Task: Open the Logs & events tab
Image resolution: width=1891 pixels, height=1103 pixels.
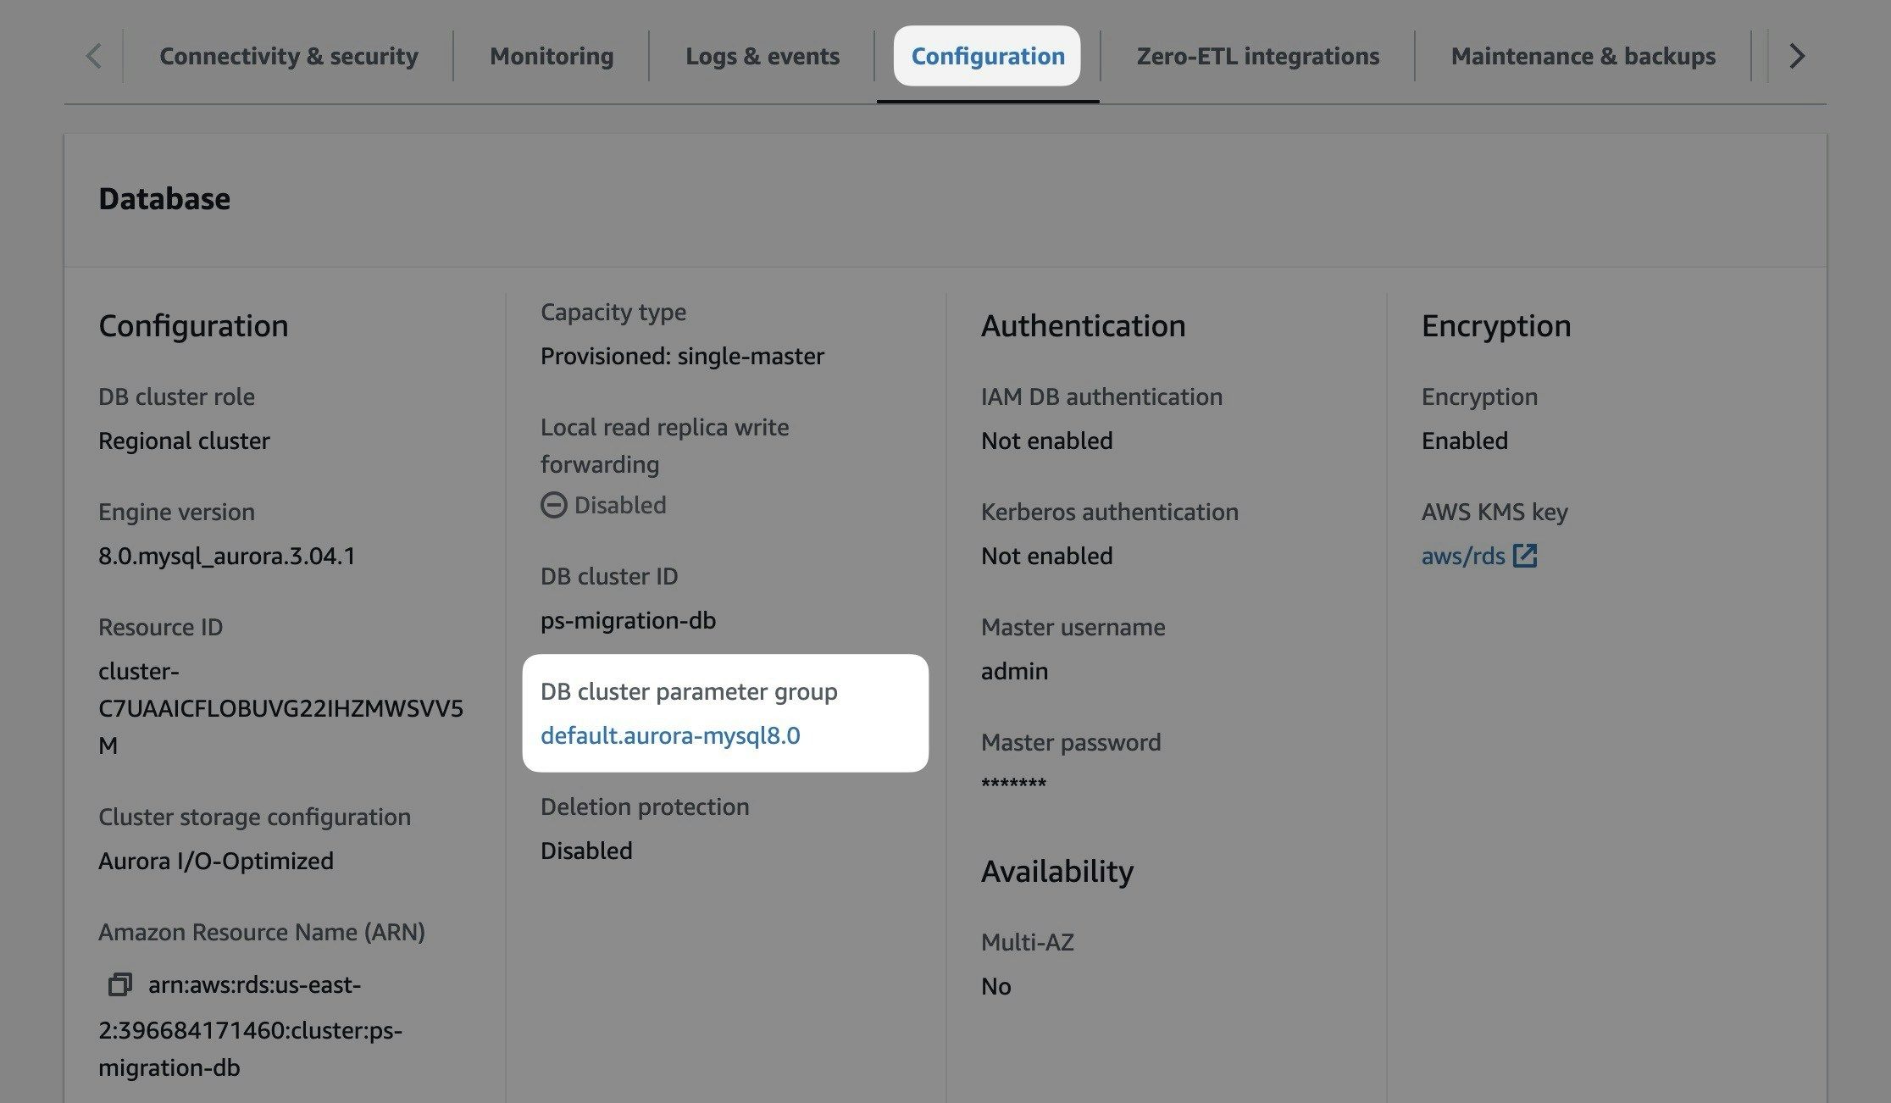Action: (x=762, y=56)
